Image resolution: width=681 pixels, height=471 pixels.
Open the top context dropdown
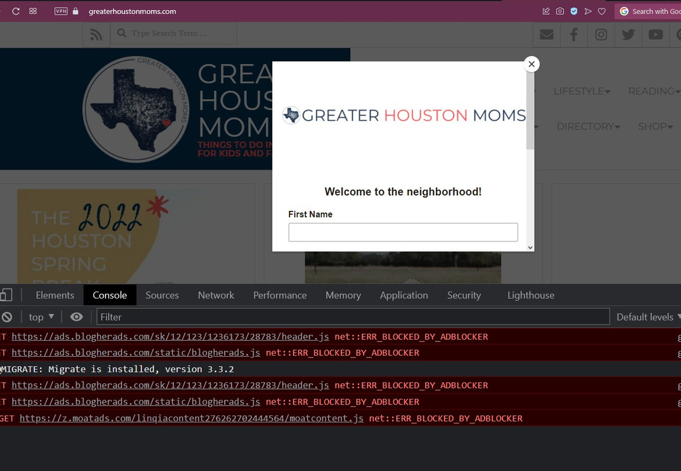pos(41,317)
